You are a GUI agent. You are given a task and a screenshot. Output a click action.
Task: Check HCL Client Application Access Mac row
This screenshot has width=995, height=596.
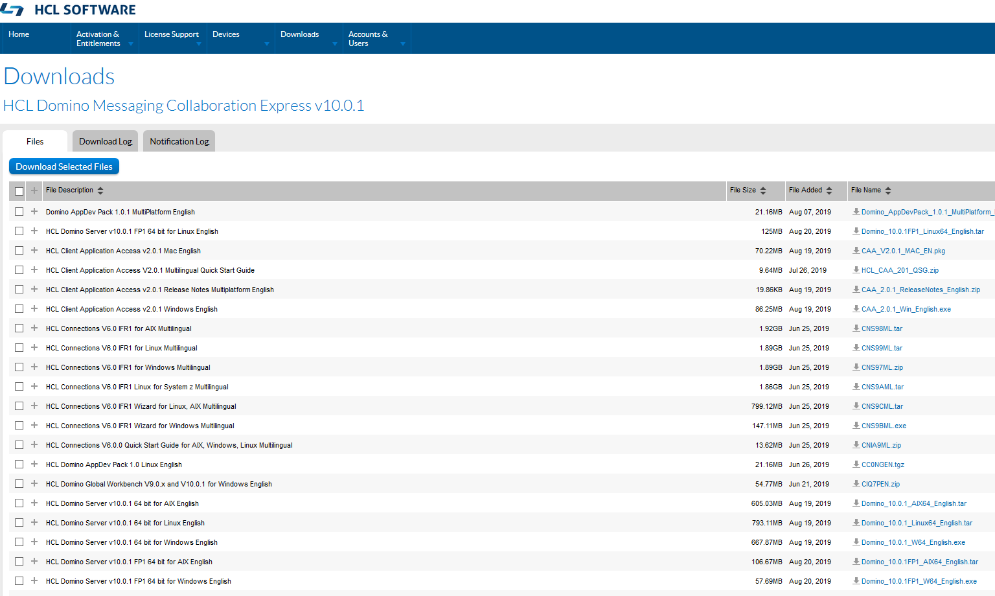pos(19,251)
